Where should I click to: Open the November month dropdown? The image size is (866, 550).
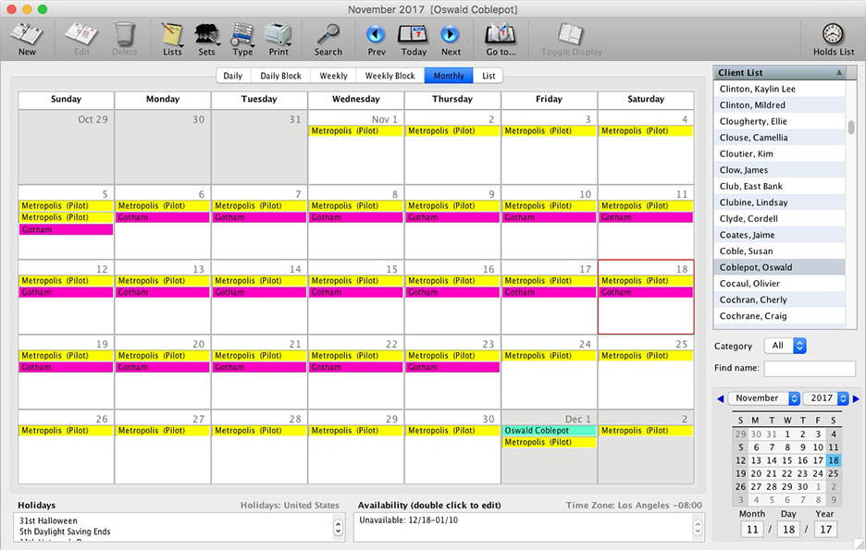click(x=764, y=398)
